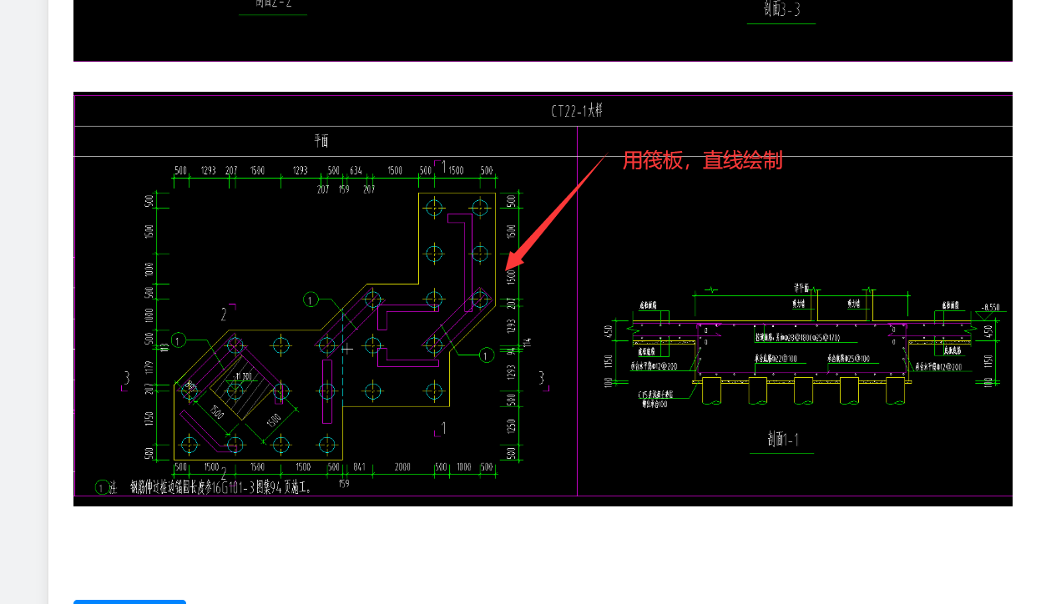
Task: Click the '剖面3-3' caption in the upper image
Action: click(x=781, y=9)
